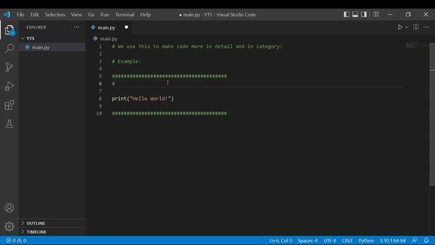Click the vertical editor scrollbar
The image size is (435, 245).
point(432,114)
